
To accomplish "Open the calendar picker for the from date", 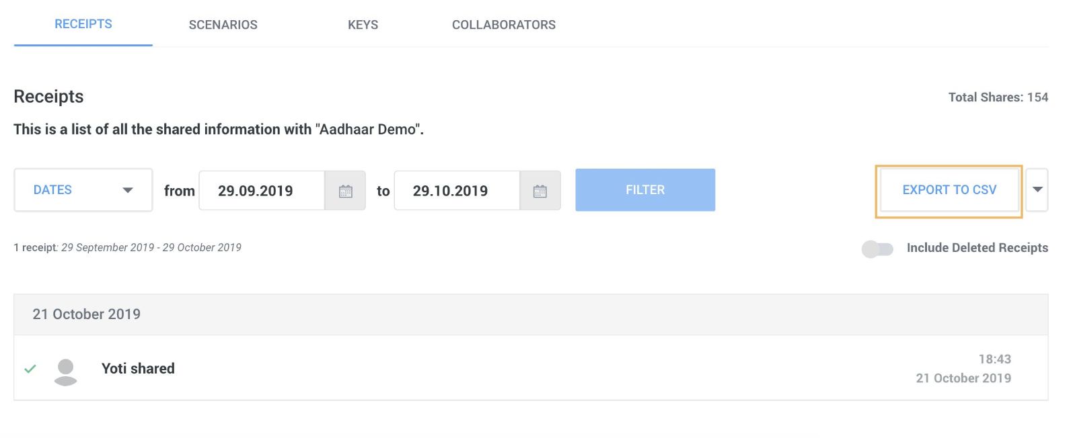I will [x=345, y=191].
